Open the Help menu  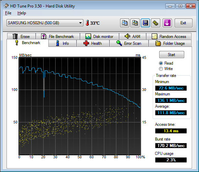(22, 13)
